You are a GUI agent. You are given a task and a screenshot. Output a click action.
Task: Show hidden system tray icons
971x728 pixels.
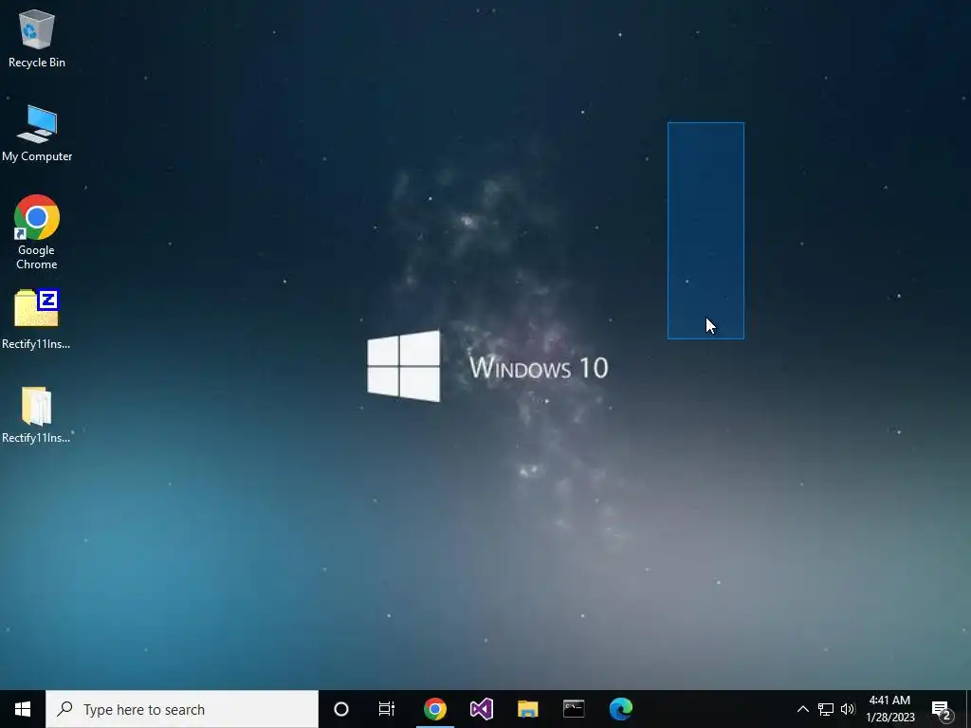[802, 709]
